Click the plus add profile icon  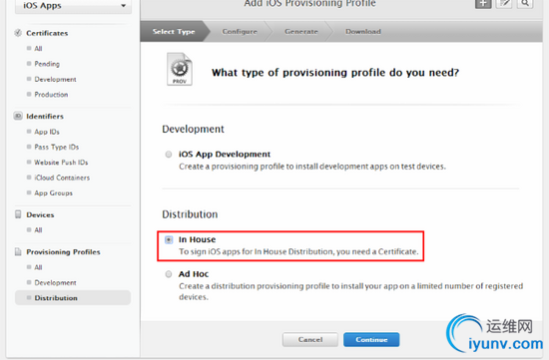483,4
